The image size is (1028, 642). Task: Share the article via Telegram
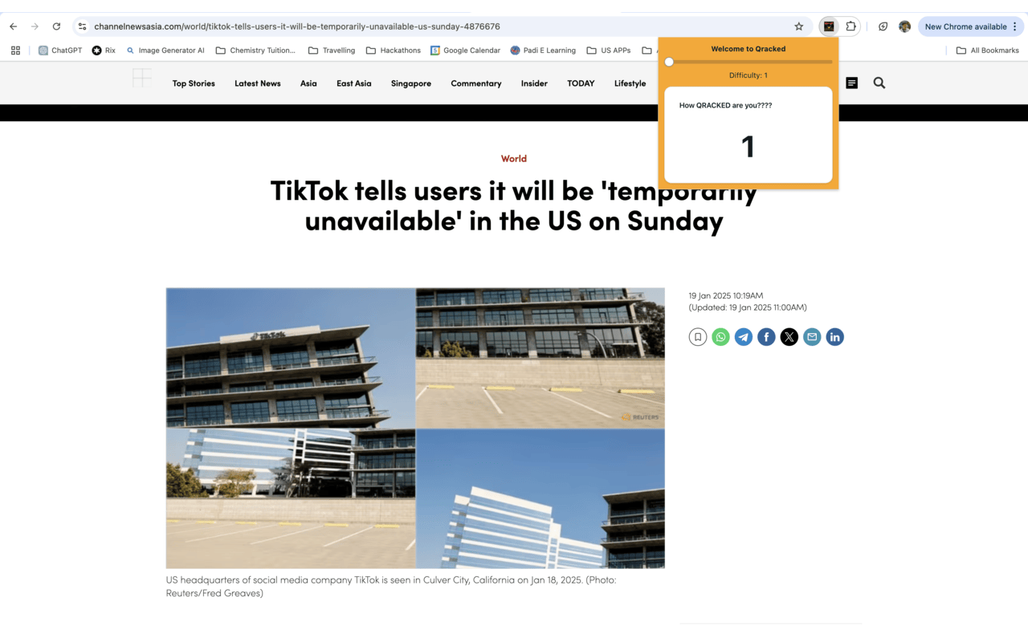pyautogui.click(x=744, y=337)
